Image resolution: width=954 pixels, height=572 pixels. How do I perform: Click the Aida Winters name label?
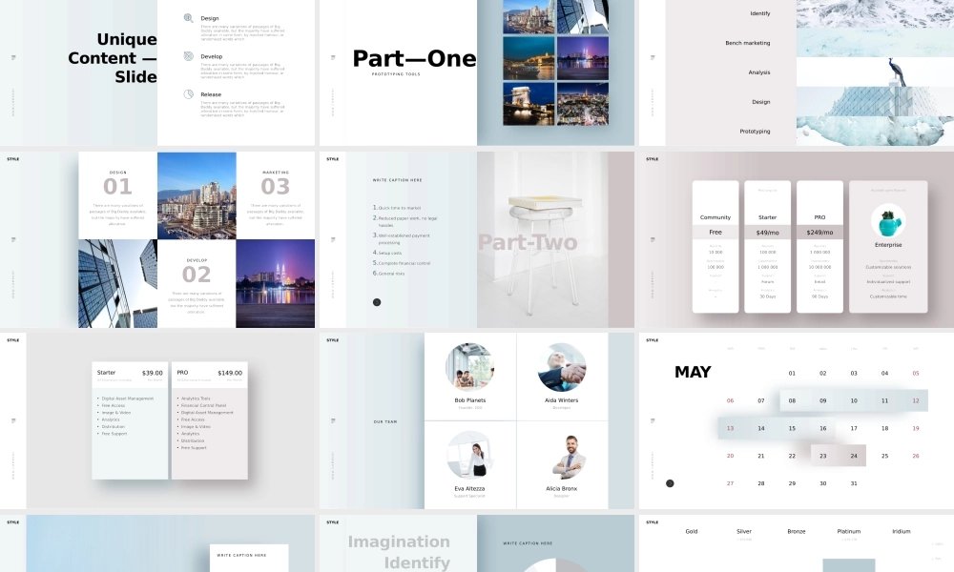click(x=562, y=400)
